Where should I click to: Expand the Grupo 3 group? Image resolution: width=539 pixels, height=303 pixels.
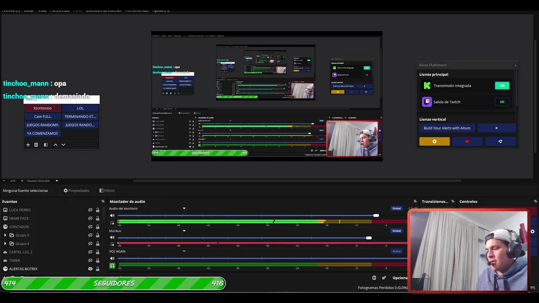(x=5, y=235)
